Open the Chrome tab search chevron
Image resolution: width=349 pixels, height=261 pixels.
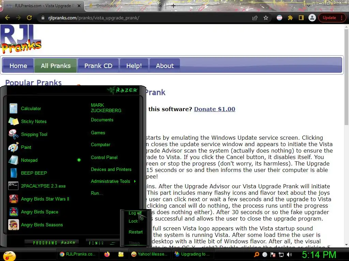[309, 5]
